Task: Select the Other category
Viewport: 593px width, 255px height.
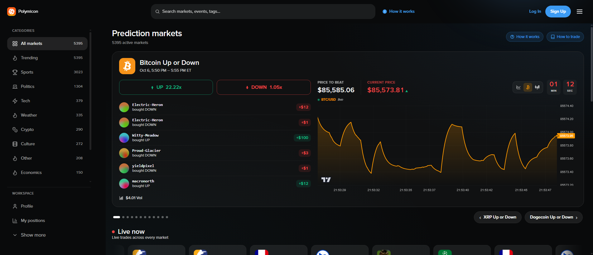Action: [47, 158]
